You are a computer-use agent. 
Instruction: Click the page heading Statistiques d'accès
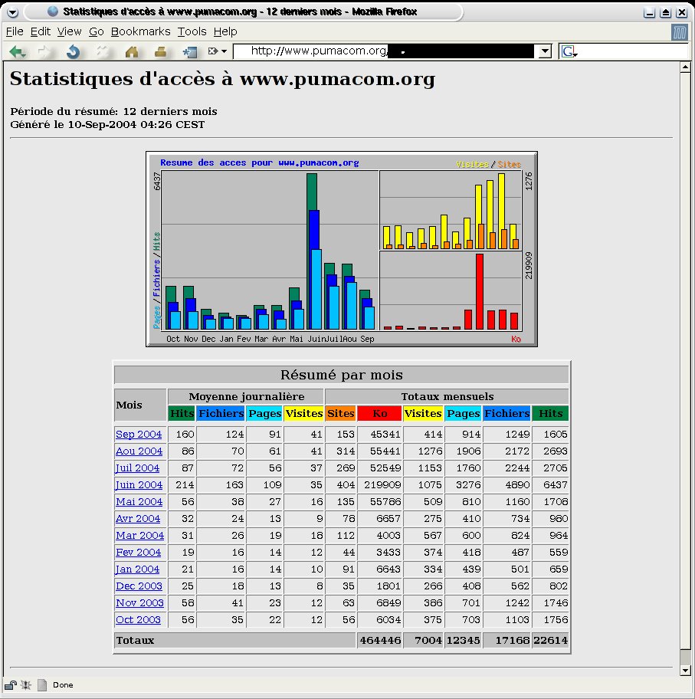[x=222, y=79]
